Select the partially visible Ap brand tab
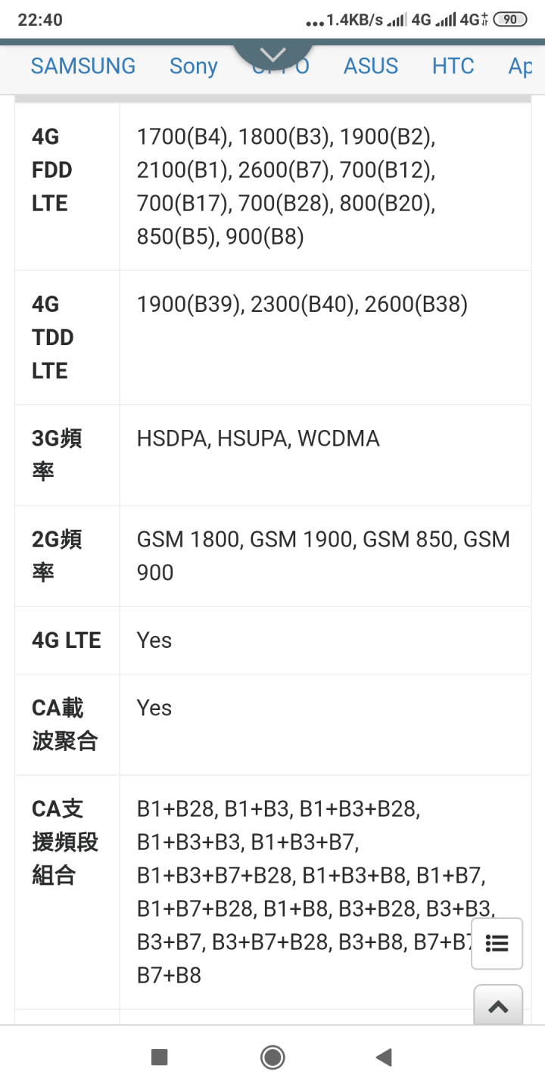The height and width of the screenshot is (1090, 545). pos(520,67)
